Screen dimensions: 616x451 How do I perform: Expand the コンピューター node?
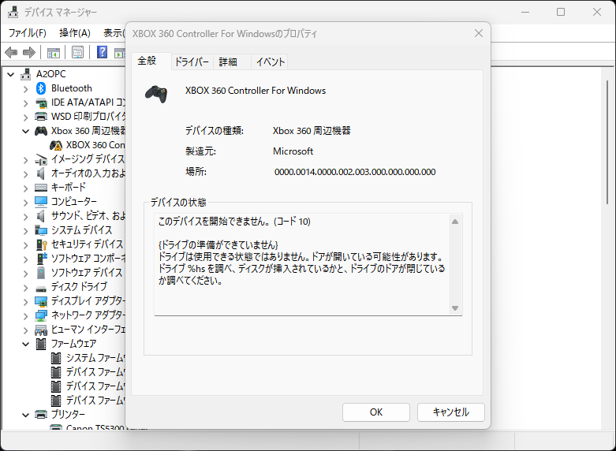coord(26,203)
